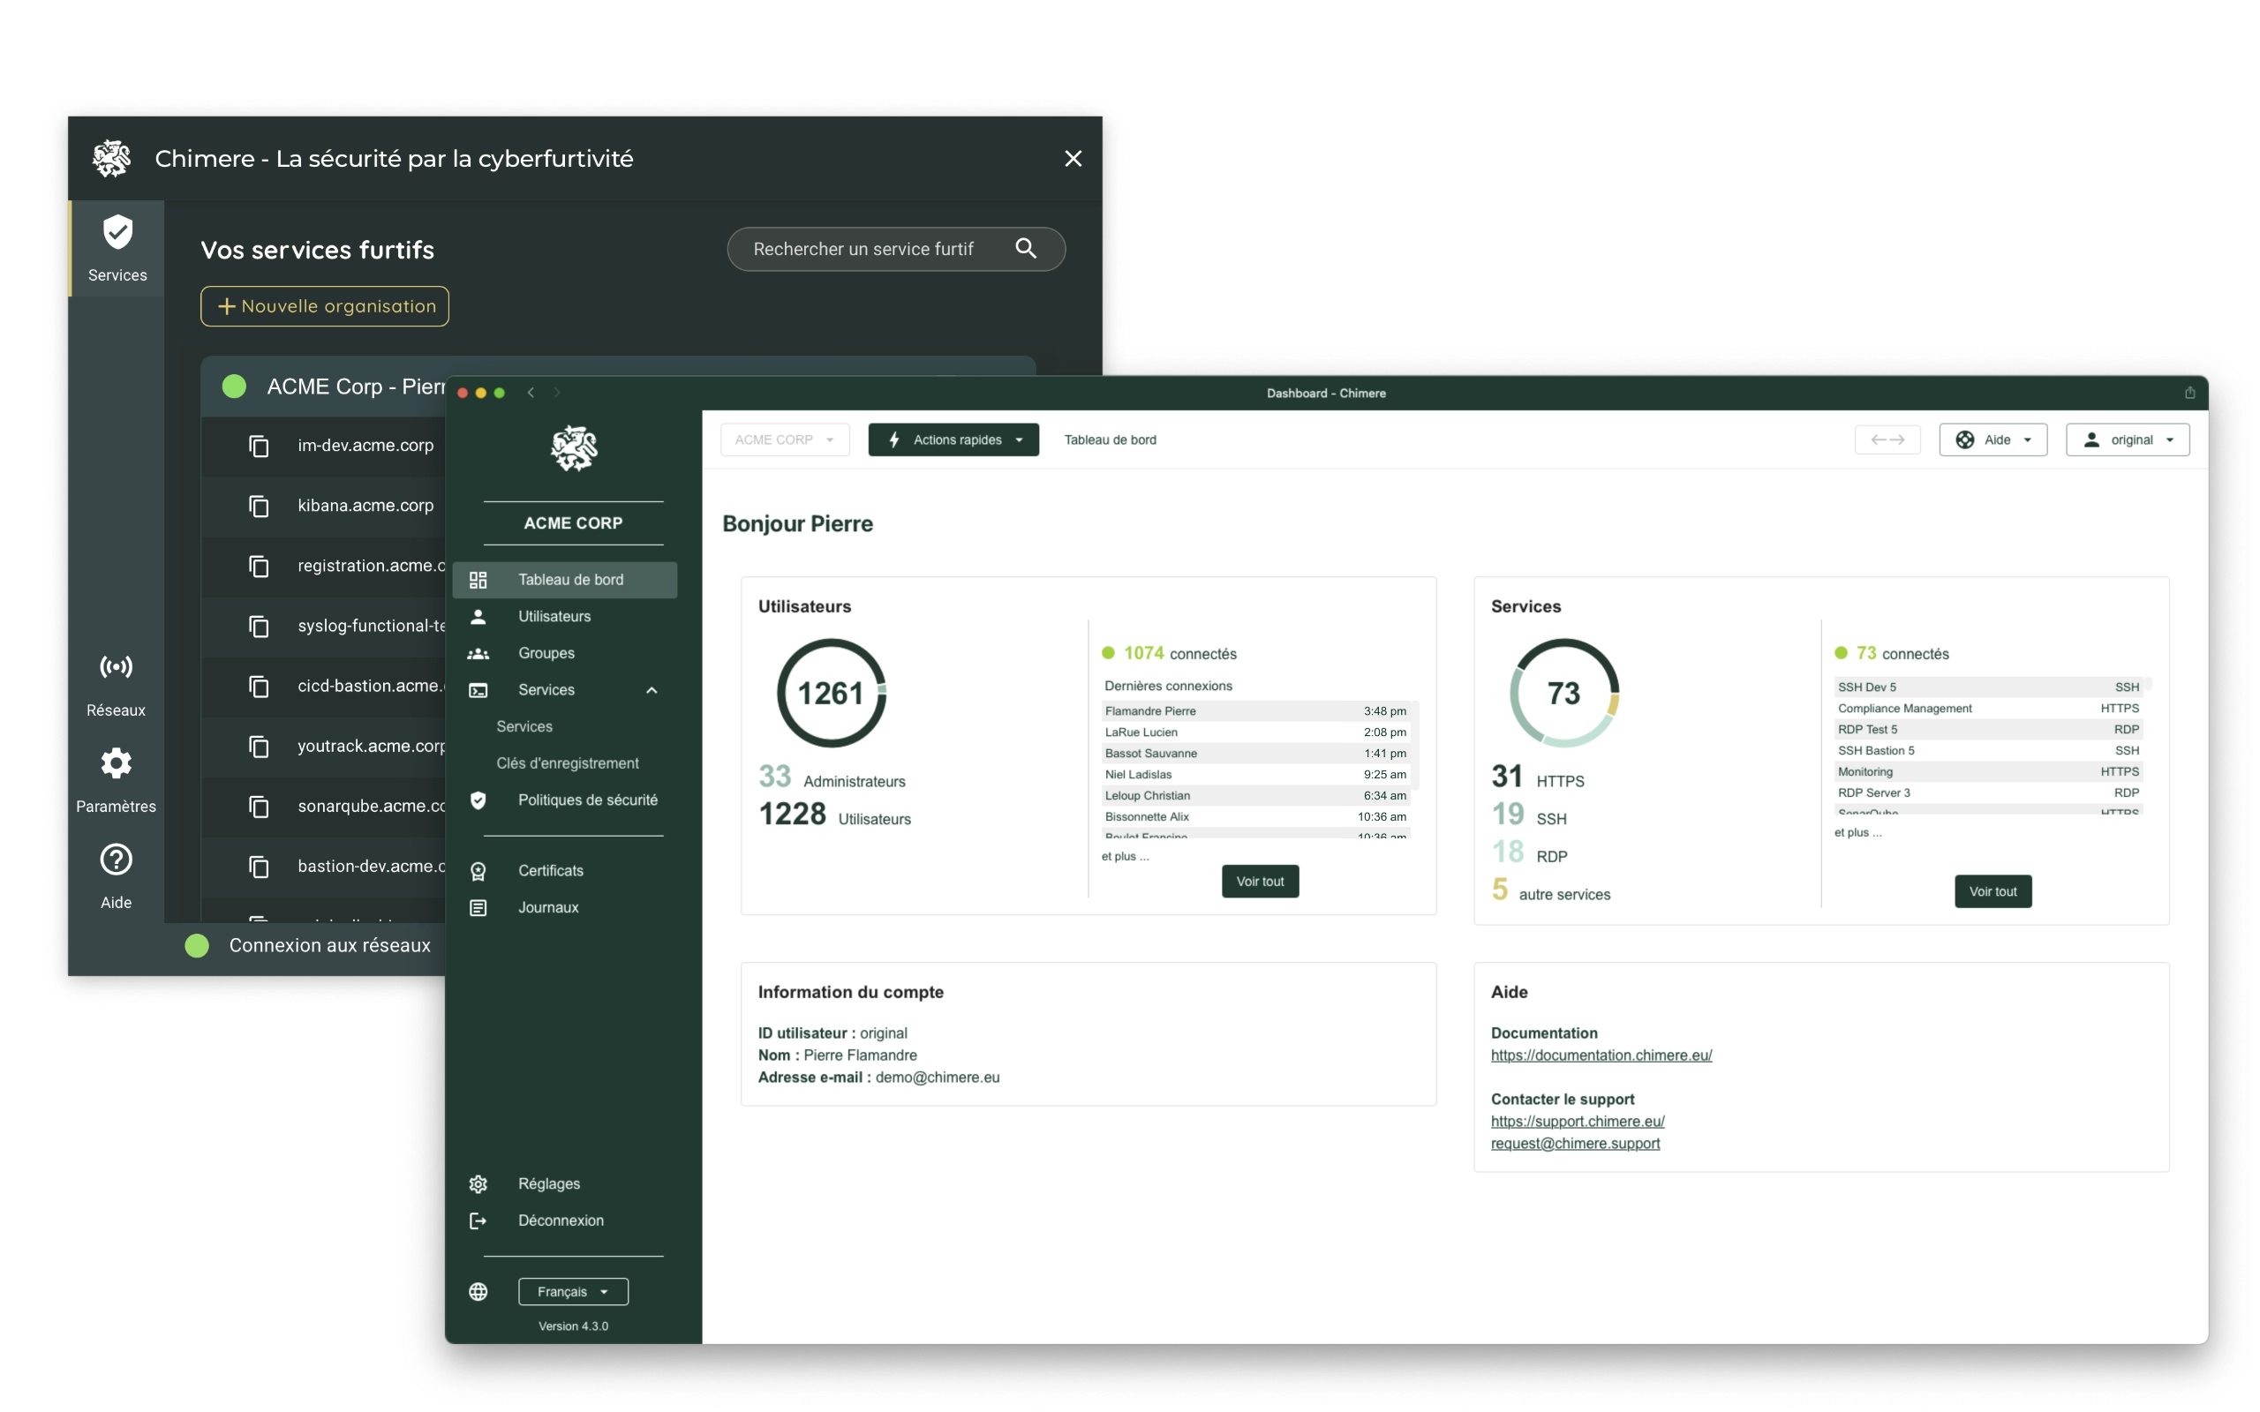Click the Journaux log icon
The width and height of the screenshot is (2260, 1412).
coord(478,907)
